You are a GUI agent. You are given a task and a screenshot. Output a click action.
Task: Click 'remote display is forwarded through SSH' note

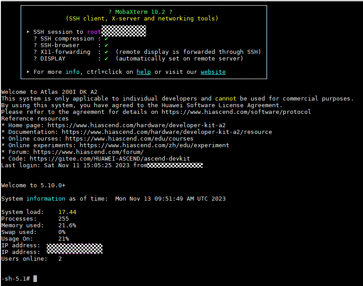pos(188,52)
